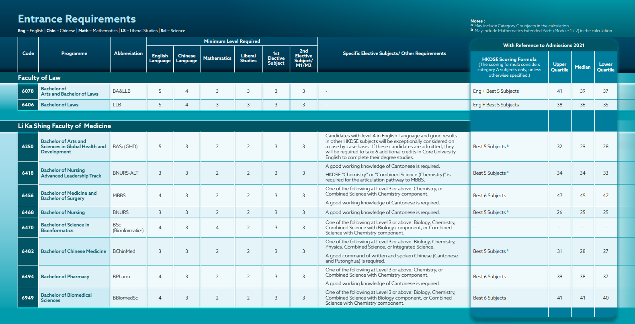
Task: Click 'Eng + Best 5 Subjects' in row 6078
Action: coord(496,91)
